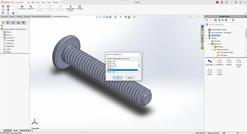Create a new document with the blank page icon
The height and width of the screenshot is (134, 247).
click(3, 10)
